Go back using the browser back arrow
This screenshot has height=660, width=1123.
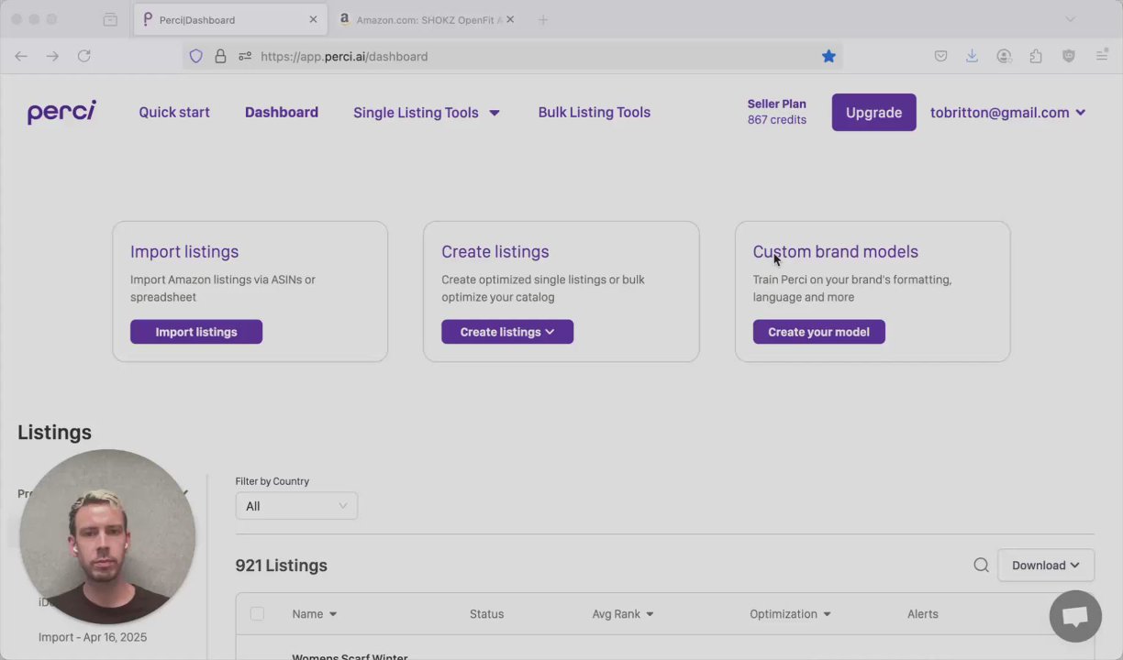(21, 57)
